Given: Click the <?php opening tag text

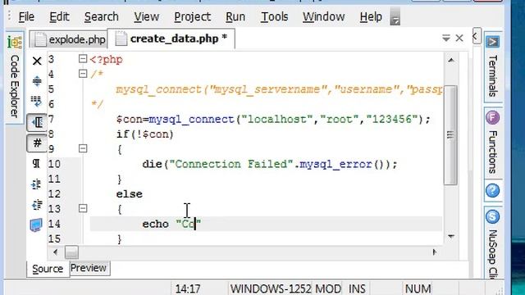Looking at the screenshot, I should coord(106,60).
